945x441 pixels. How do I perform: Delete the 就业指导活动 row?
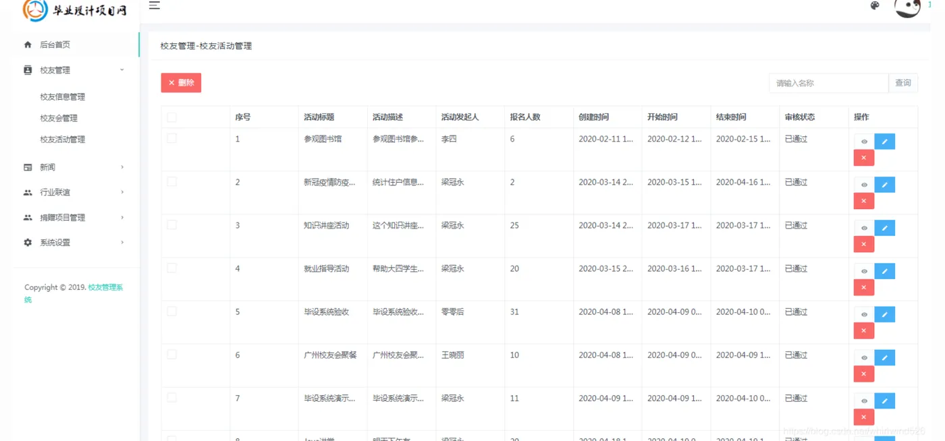click(864, 287)
